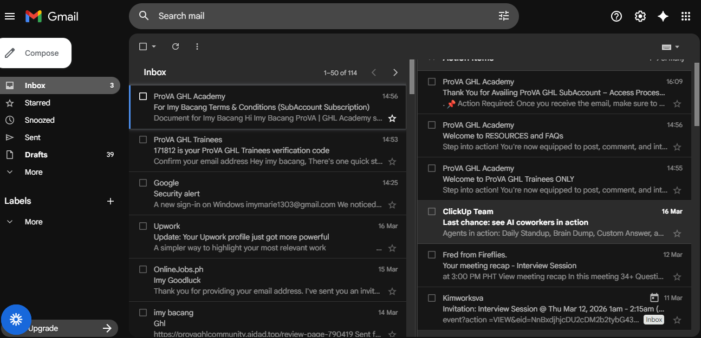701x338 pixels.
Task: Create a new label with plus icon
Action: point(111,201)
